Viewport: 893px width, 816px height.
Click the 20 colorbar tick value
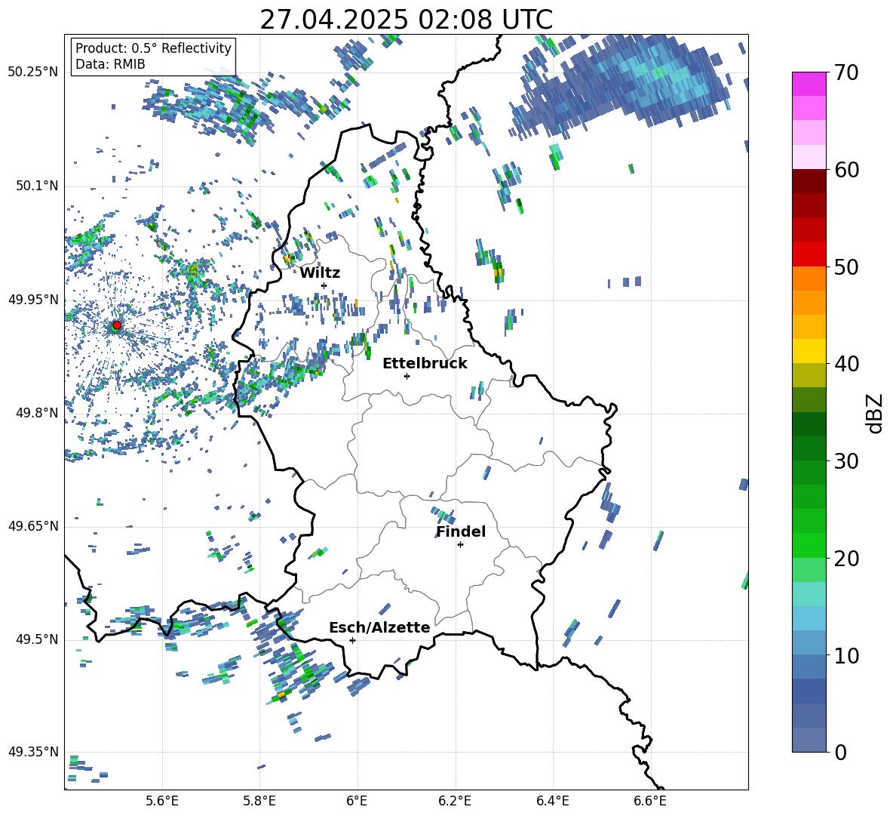(846, 559)
